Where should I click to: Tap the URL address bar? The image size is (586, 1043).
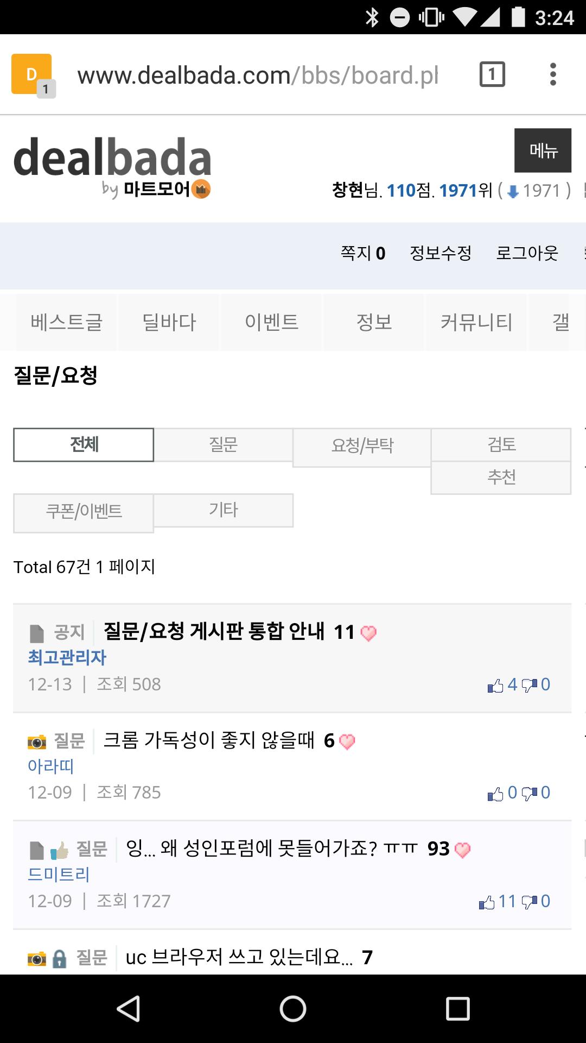tap(258, 76)
